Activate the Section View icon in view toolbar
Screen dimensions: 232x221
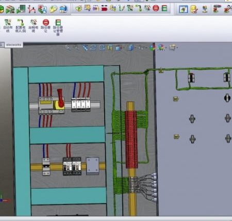110,48
